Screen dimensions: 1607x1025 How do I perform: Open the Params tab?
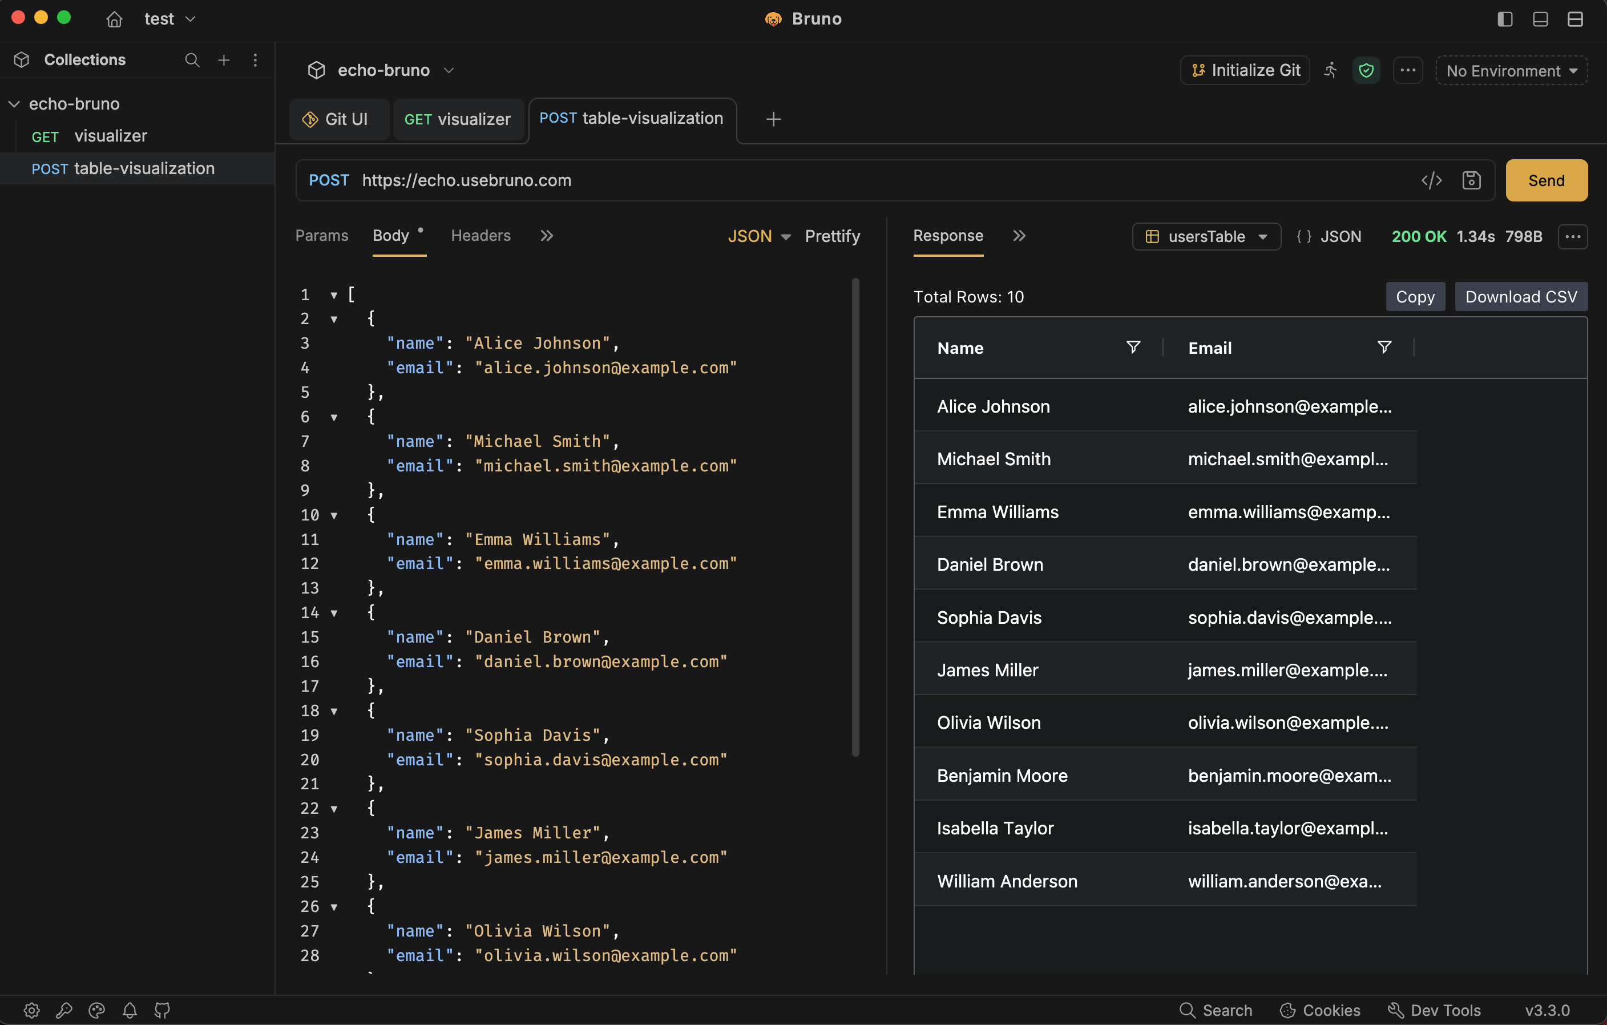322,236
